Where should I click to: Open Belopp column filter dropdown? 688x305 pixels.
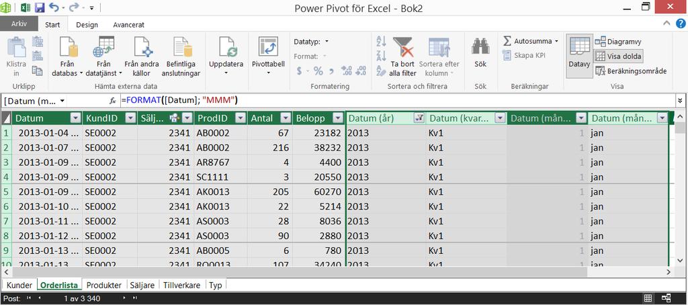tap(337, 118)
